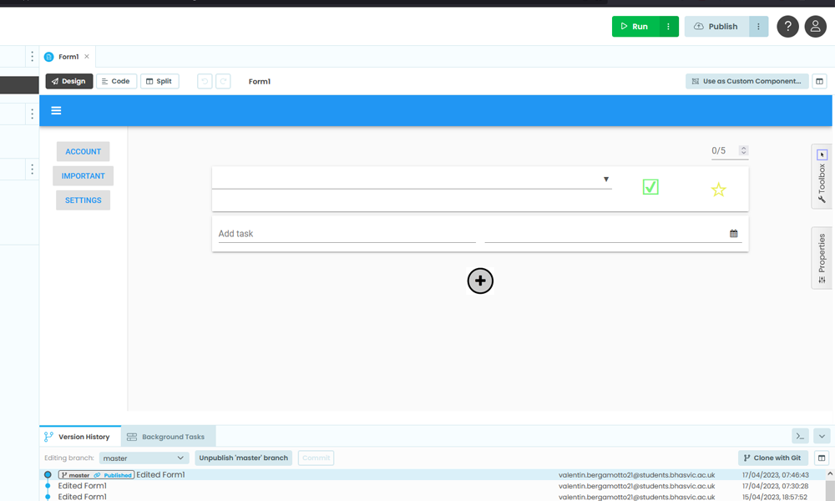
Task: Click the undo arrow in the toolbar
Action: click(205, 81)
